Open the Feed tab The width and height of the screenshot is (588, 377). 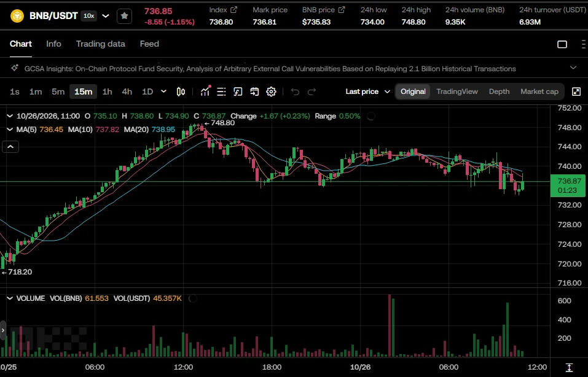[149, 44]
